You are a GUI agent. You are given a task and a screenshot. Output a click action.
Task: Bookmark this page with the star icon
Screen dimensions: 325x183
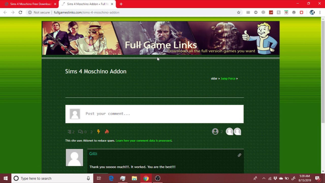pyautogui.click(x=239, y=12)
